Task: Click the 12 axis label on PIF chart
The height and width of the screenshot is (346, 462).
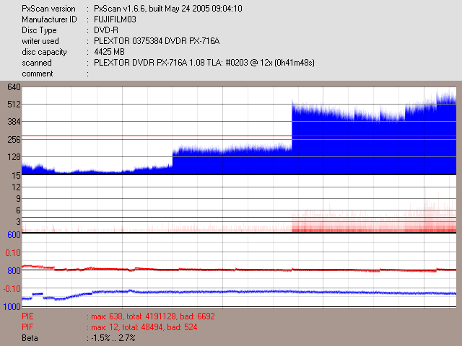Action: (x=16, y=187)
